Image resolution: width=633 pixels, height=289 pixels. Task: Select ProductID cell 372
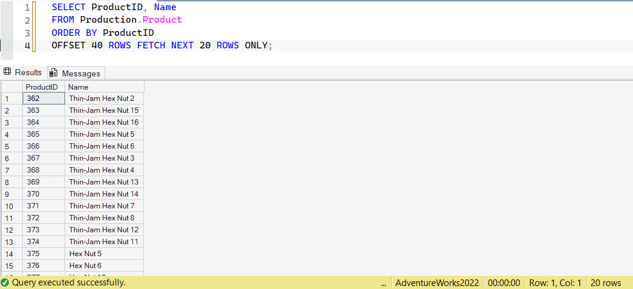pyautogui.click(x=44, y=217)
